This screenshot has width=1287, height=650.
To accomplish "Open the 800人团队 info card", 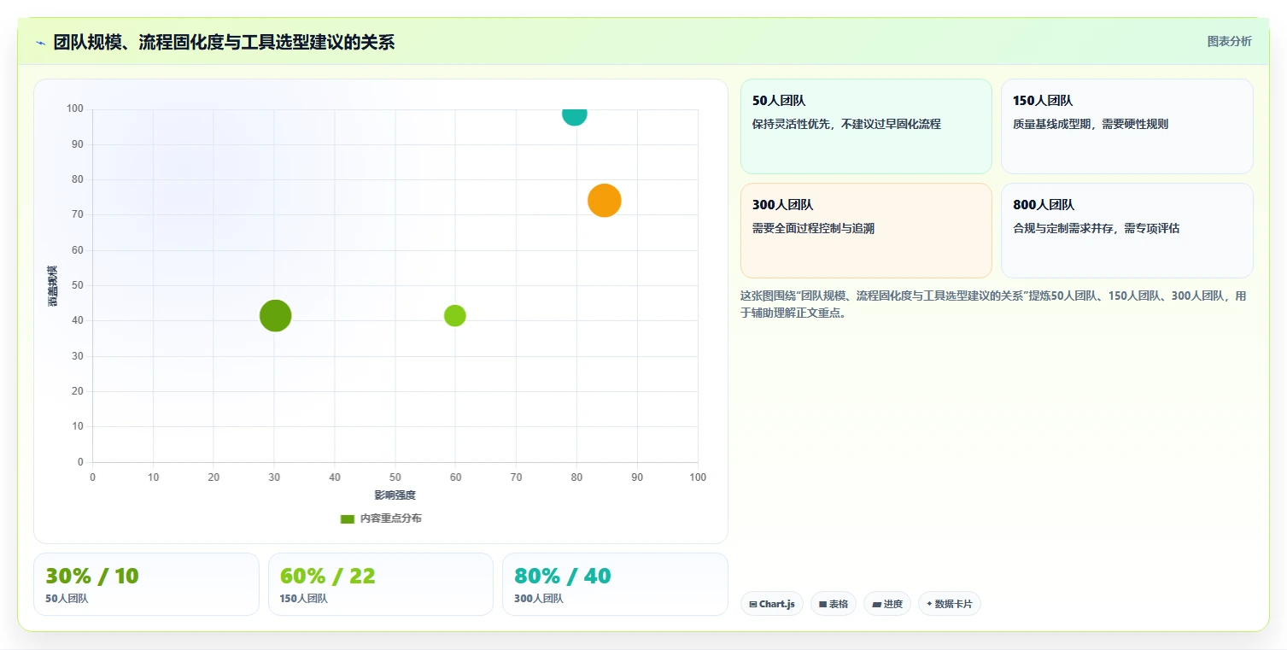I will pos(1127,231).
